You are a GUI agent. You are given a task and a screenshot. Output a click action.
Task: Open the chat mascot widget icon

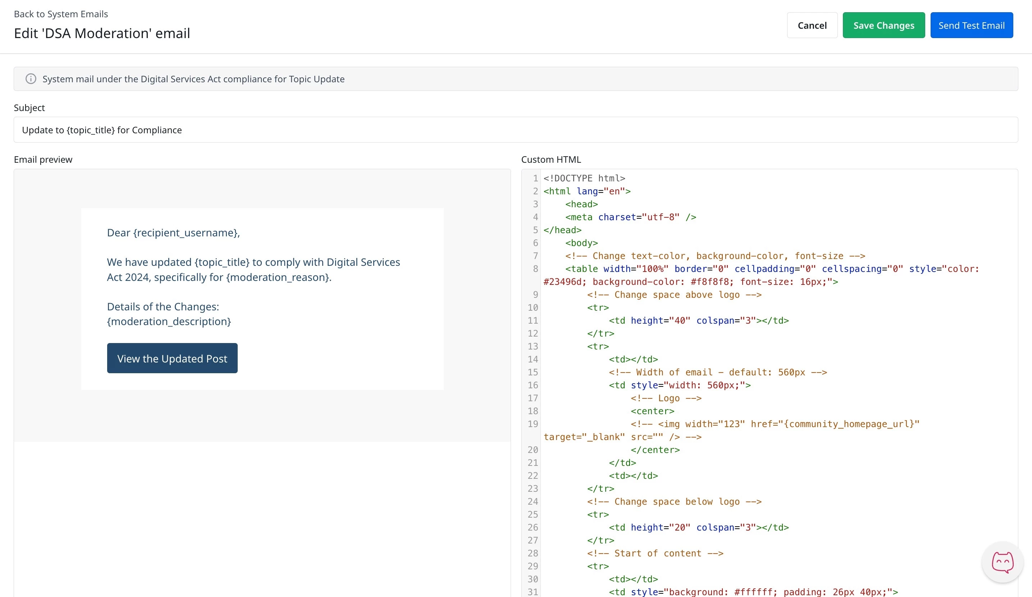(x=1002, y=562)
